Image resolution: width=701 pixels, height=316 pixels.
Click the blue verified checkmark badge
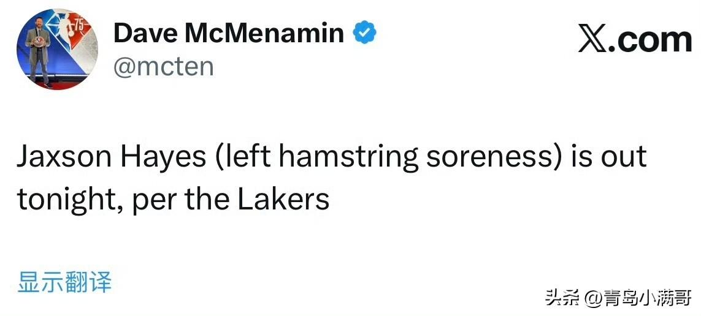pos(364,32)
